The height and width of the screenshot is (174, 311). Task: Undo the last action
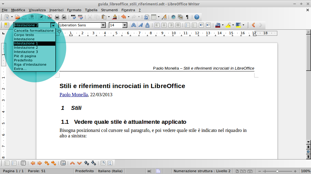pos(124,17)
